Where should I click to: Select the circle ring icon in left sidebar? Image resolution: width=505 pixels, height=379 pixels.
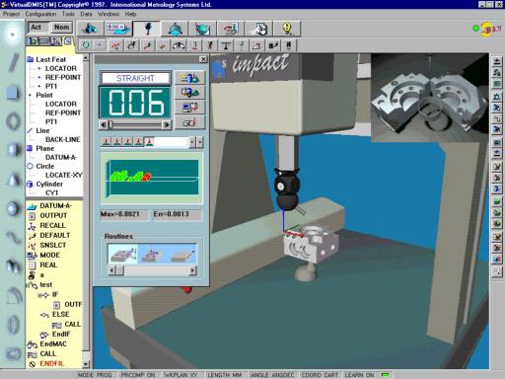tap(13, 121)
